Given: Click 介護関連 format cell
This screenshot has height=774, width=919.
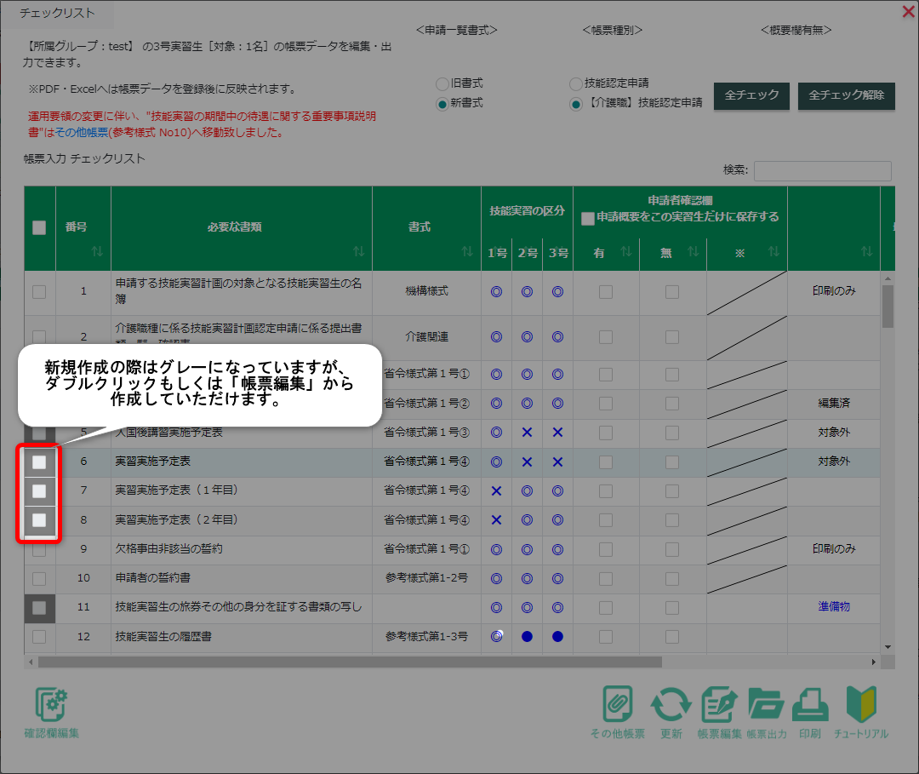Looking at the screenshot, I should pos(426,337).
